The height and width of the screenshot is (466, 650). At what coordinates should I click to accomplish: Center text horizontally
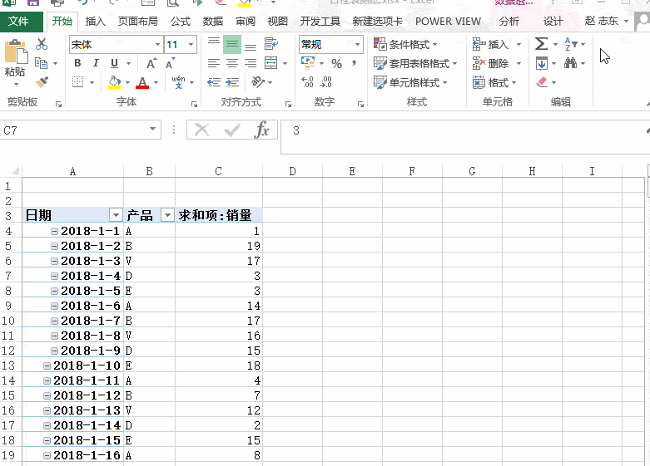(x=232, y=63)
